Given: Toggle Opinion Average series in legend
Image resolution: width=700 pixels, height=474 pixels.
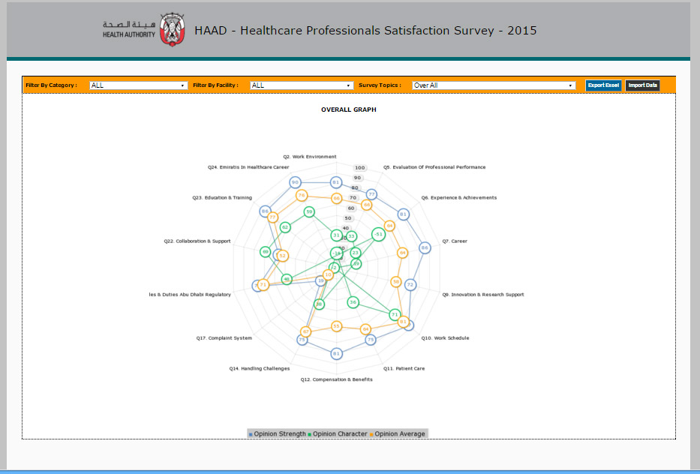Looking at the screenshot, I should pos(398,433).
